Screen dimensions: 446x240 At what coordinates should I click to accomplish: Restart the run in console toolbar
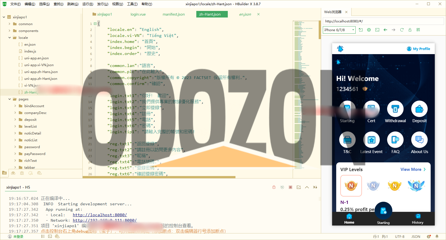pos(282,187)
